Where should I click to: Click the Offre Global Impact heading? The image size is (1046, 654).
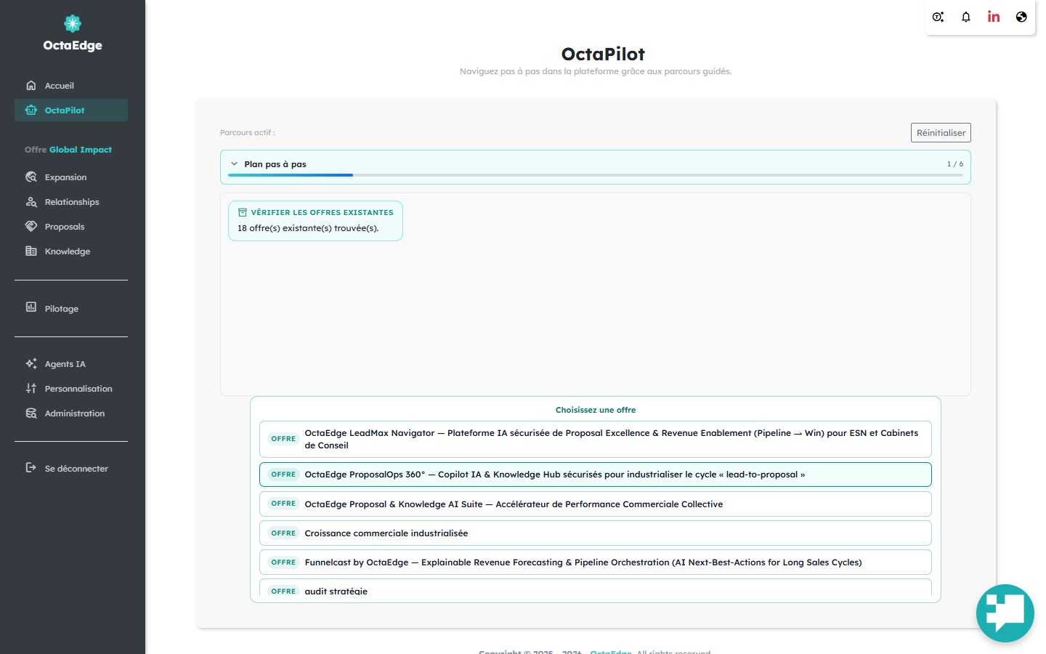[x=68, y=150]
